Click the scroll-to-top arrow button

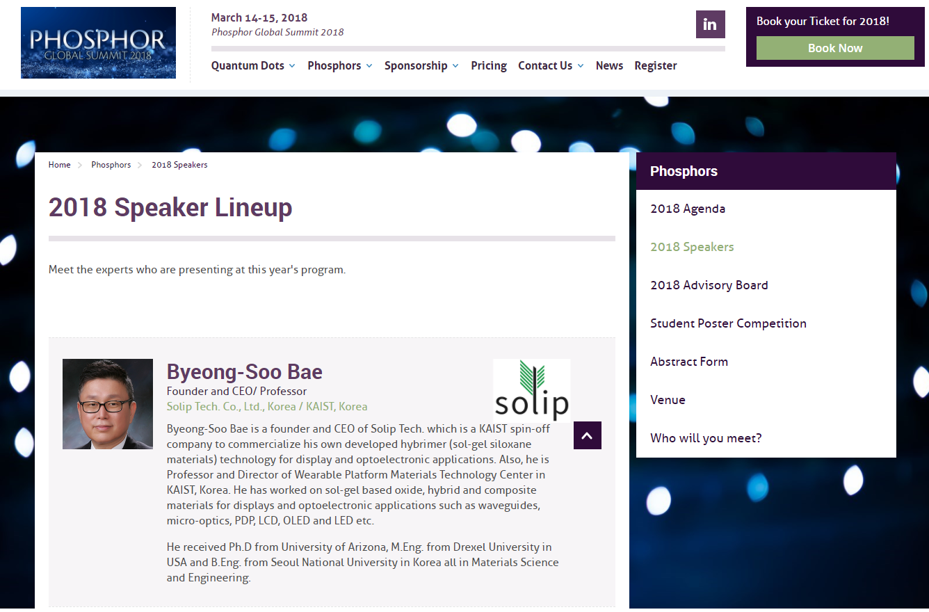click(x=588, y=435)
